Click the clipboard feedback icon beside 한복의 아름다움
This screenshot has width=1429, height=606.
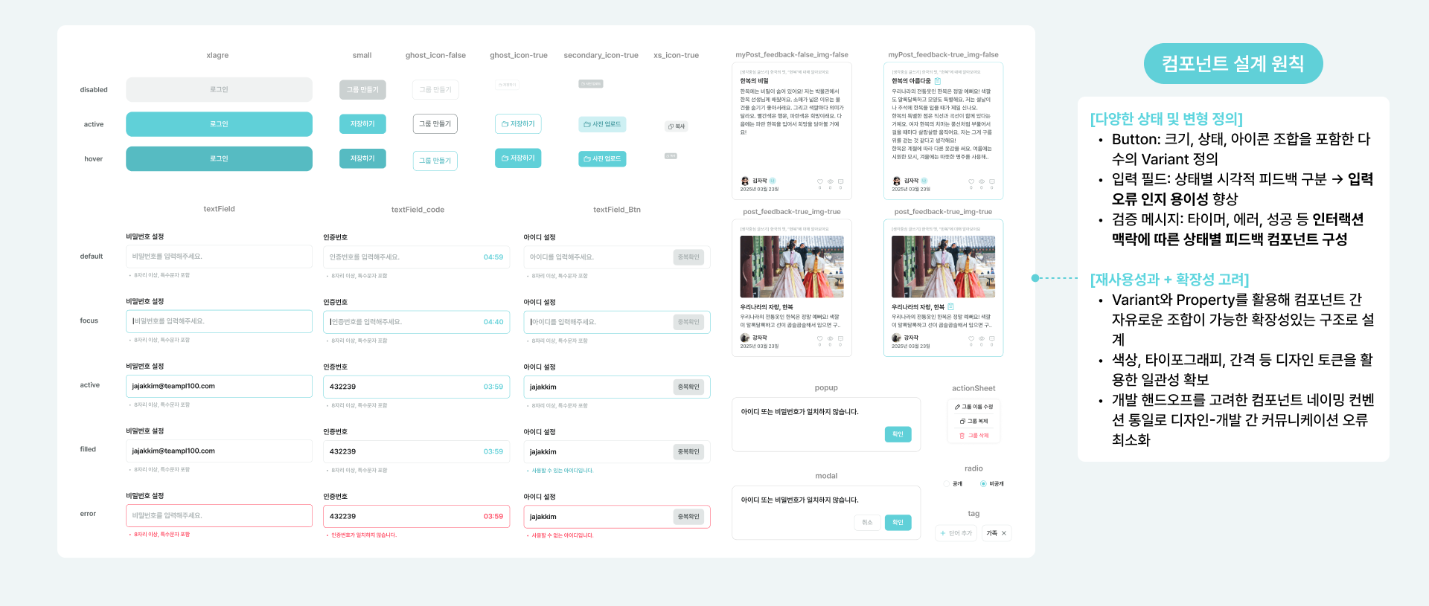point(938,81)
